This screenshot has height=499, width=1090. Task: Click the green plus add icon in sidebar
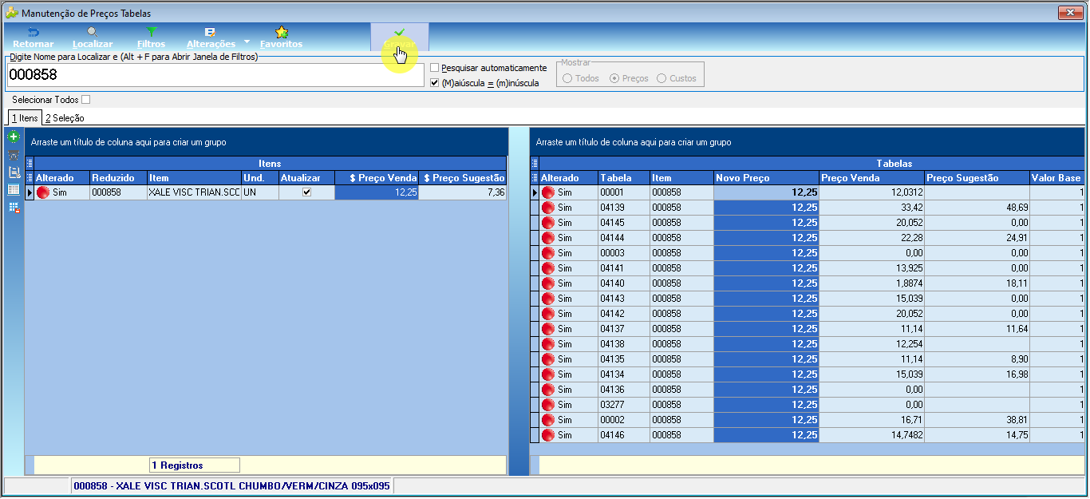pyautogui.click(x=13, y=137)
